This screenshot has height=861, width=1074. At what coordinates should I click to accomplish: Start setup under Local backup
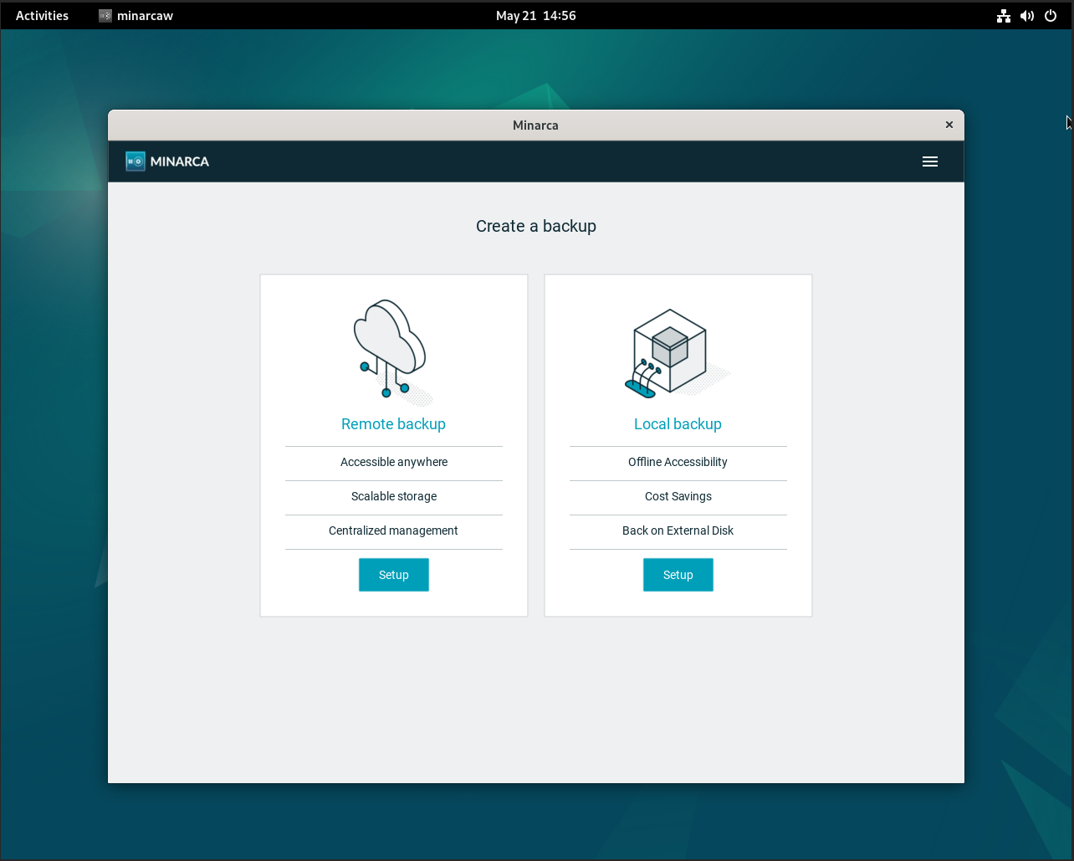click(678, 575)
